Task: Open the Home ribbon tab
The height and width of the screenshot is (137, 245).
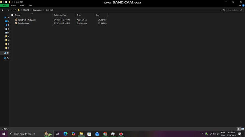Action: 13,5
